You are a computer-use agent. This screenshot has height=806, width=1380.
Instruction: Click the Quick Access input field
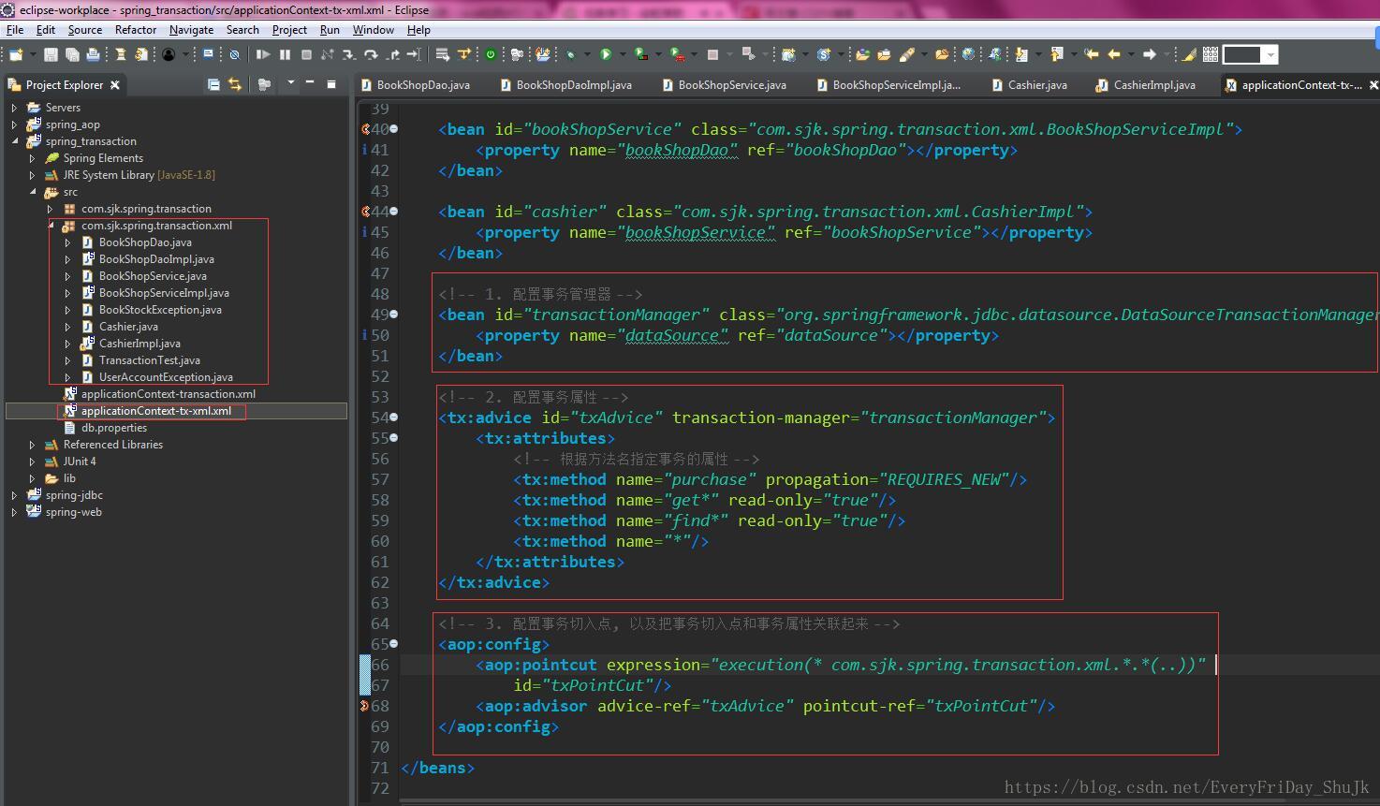point(1242,54)
